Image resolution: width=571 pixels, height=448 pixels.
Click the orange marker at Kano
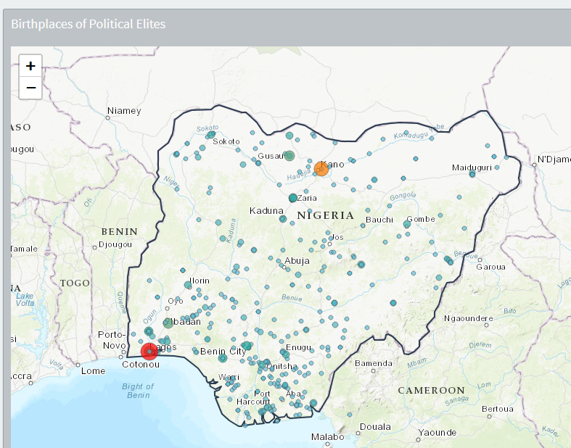pyautogui.click(x=321, y=169)
